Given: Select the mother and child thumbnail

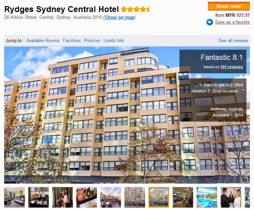Looking at the screenshot, I should pyautogui.click(x=63, y=197).
